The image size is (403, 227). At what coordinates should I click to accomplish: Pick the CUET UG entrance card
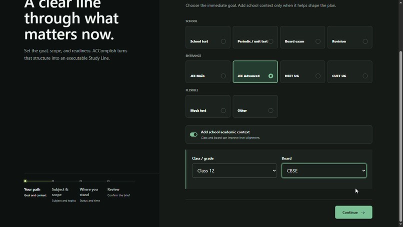click(349, 72)
